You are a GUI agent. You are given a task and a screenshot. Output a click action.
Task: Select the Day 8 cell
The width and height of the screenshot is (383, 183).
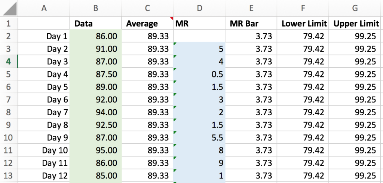coord(44,125)
